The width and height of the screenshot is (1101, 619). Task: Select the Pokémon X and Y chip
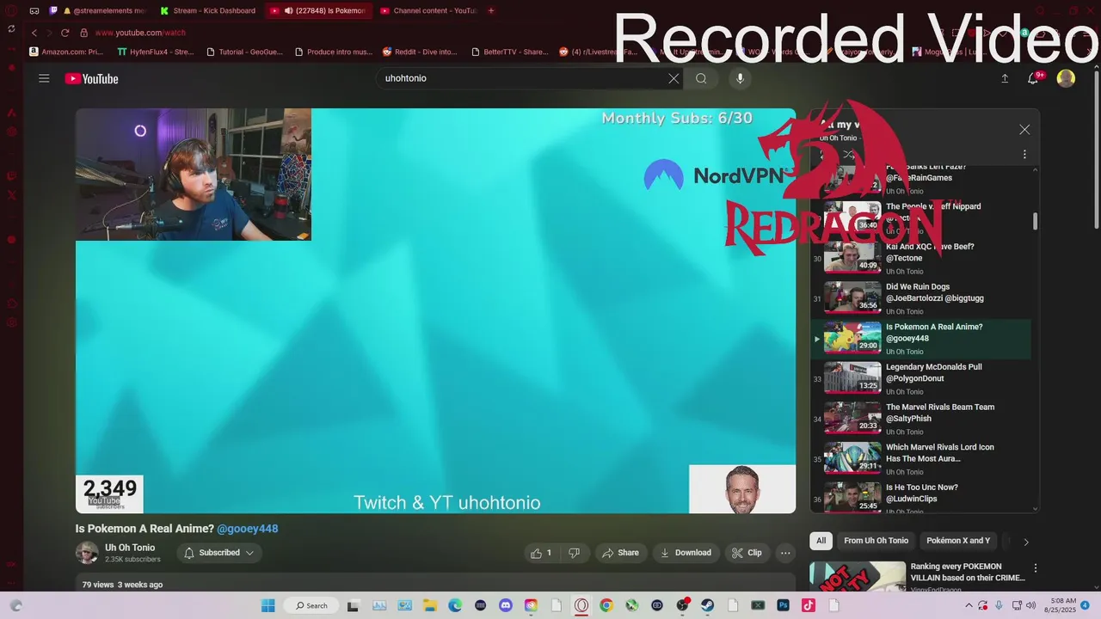[x=958, y=541]
